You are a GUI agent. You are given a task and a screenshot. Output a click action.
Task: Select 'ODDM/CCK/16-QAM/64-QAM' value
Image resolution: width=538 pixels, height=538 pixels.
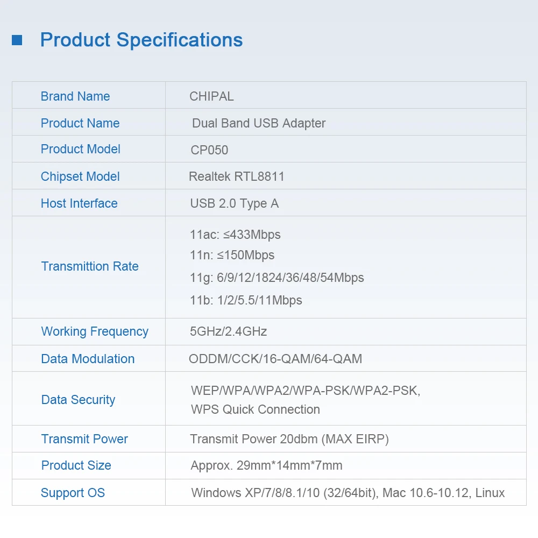click(x=275, y=359)
